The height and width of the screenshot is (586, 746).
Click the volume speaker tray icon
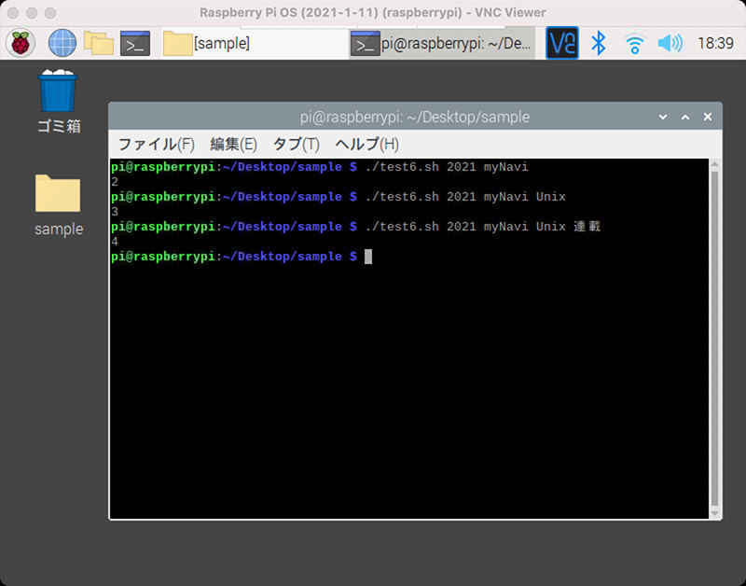(670, 43)
